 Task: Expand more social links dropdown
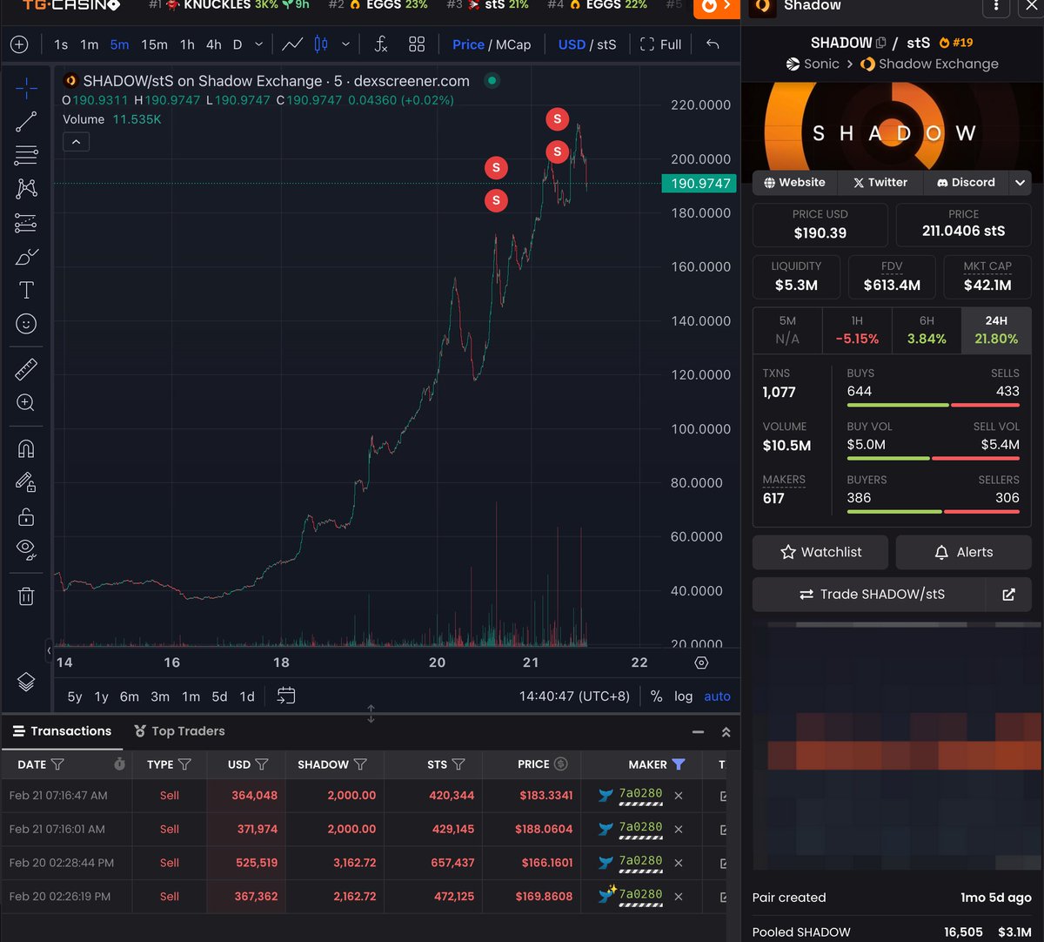tap(1020, 183)
